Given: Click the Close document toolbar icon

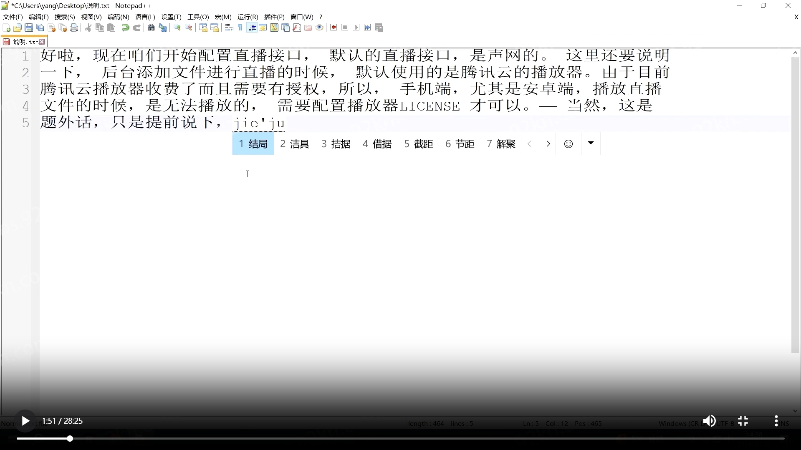Looking at the screenshot, I should click(x=52, y=28).
